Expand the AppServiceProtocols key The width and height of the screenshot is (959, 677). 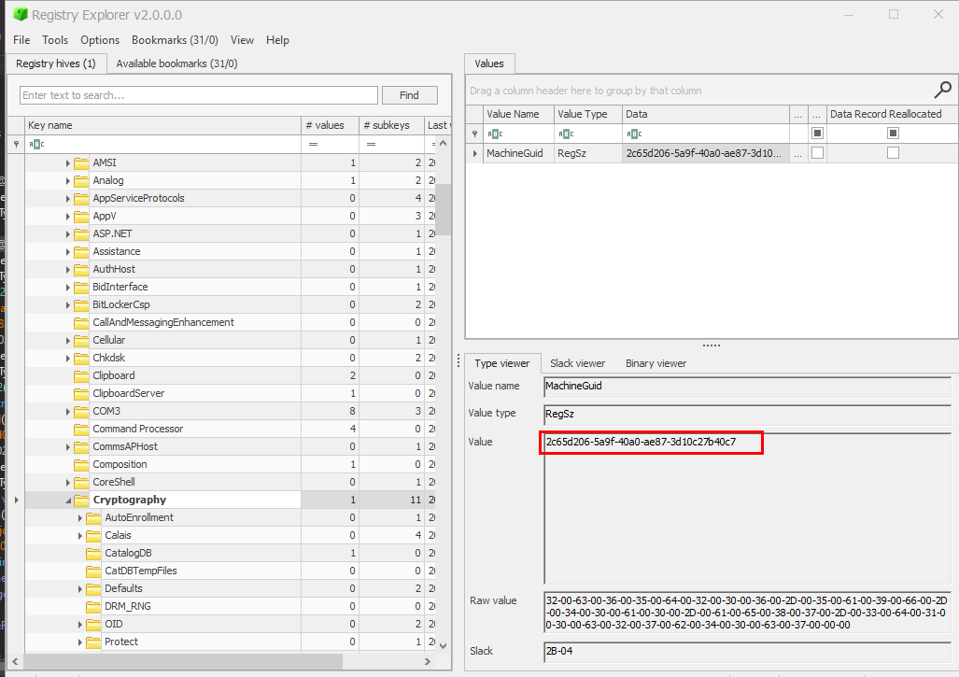pyautogui.click(x=67, y=199)
